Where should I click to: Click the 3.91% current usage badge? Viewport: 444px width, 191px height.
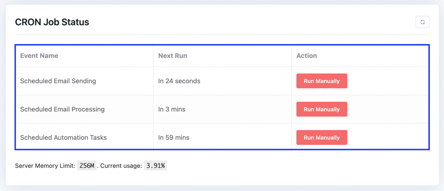155,165
